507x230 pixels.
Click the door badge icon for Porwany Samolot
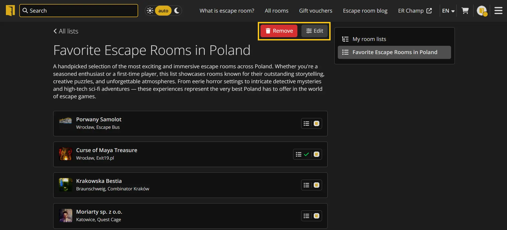click(x=316, y=123)
